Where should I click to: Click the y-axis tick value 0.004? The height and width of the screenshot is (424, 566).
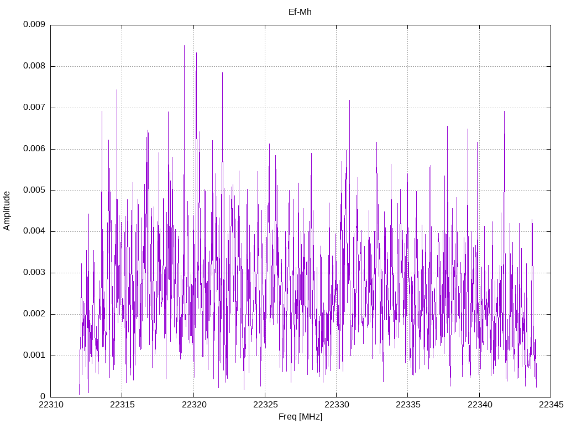tap(34, 231)
